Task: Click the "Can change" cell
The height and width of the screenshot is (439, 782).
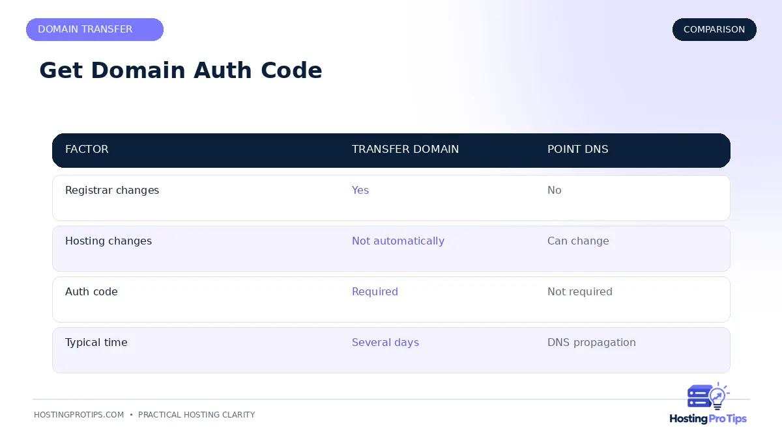Action: (578, 241)
